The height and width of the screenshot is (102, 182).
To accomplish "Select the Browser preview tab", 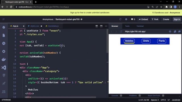I will 115,26.
